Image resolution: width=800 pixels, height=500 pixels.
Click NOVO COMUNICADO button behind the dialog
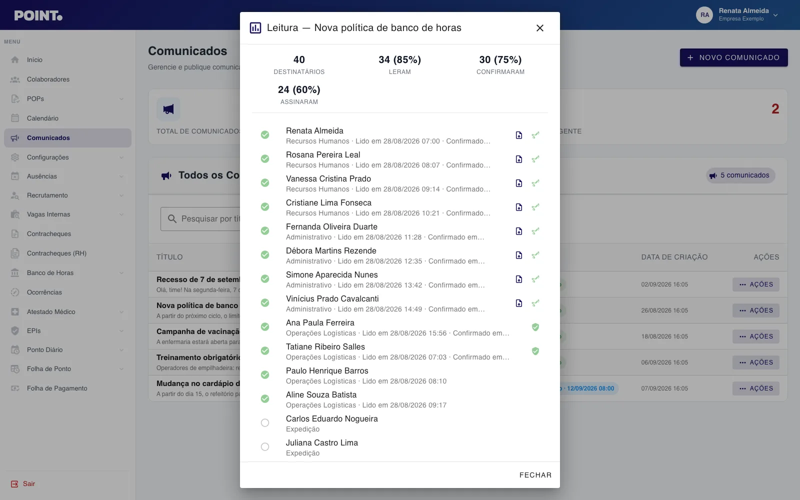(x=733, y=57)
